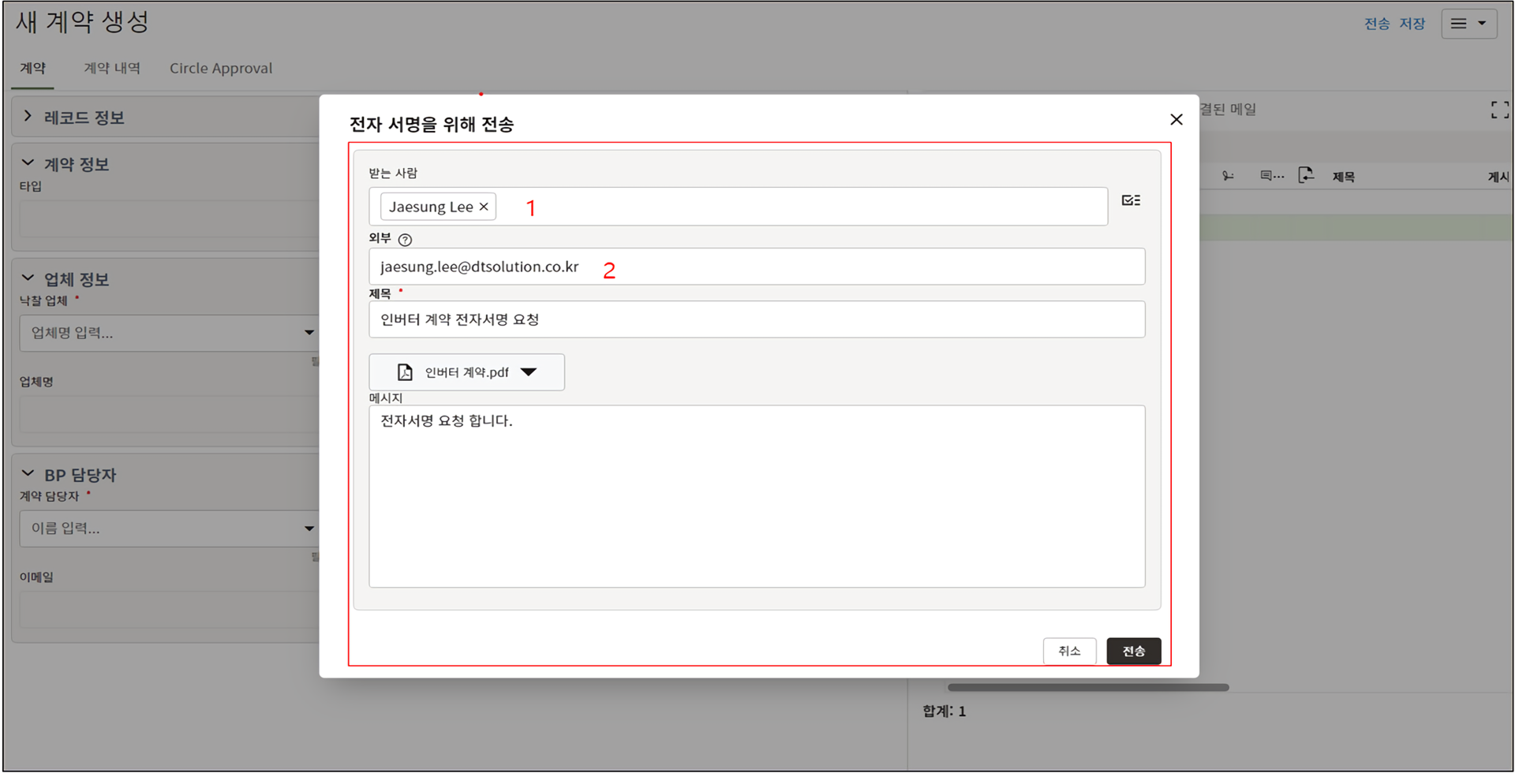Open the 낙찰 업체 dropdown
The image size is (1515, 773).
[309, 333]
